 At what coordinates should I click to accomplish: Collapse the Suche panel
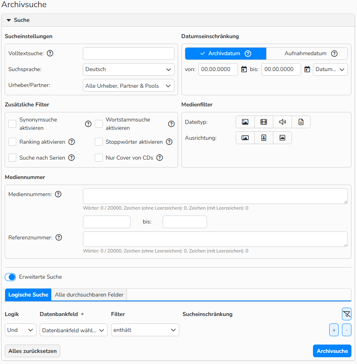[9, 20]
